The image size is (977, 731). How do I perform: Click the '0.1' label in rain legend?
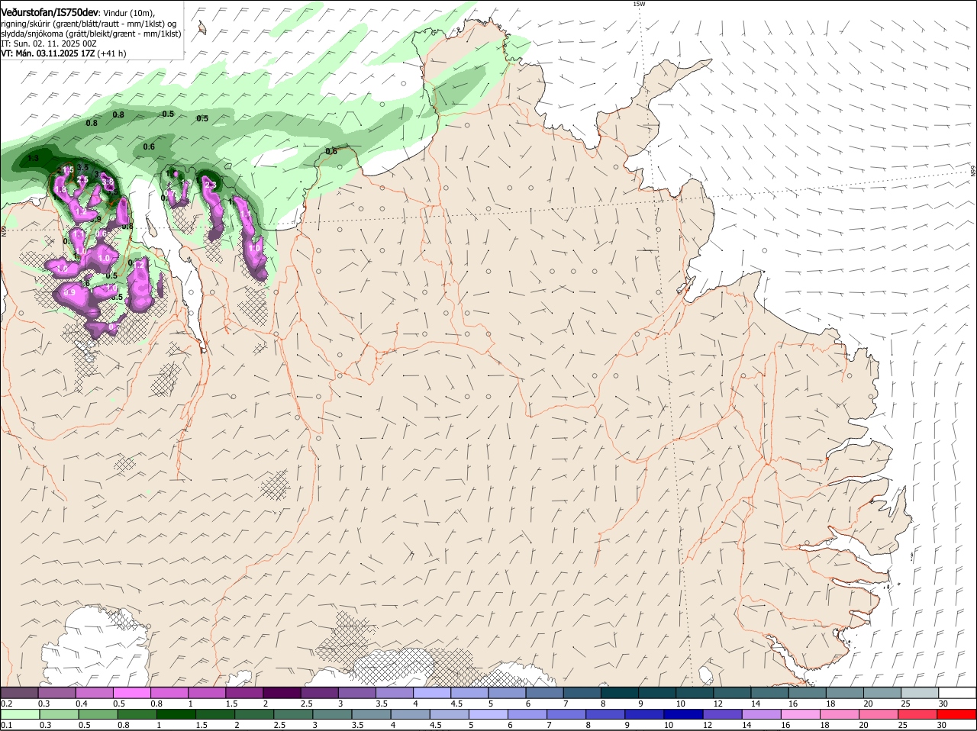[x=6, y=725]
